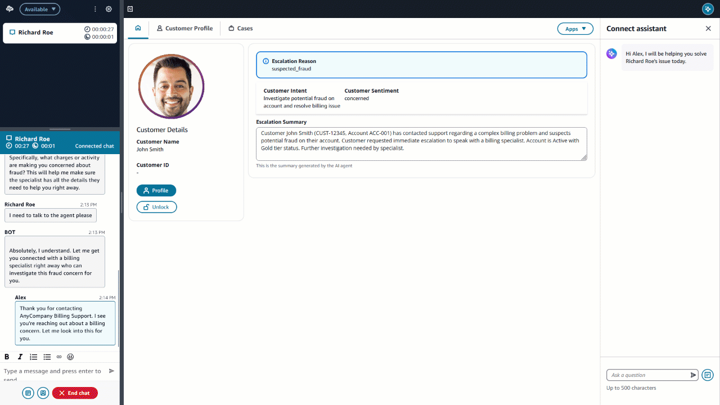This screenshot has width=720, height=405.
Task: Open the settings gear in the control panel
Action: [x=109, y=9]
